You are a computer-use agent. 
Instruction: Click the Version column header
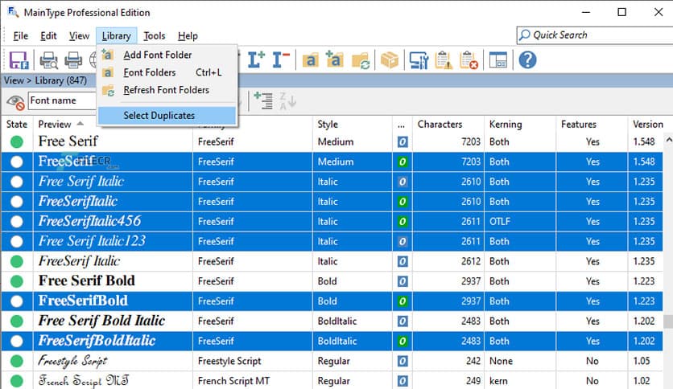pyautogui.click(x=648, y=125)
